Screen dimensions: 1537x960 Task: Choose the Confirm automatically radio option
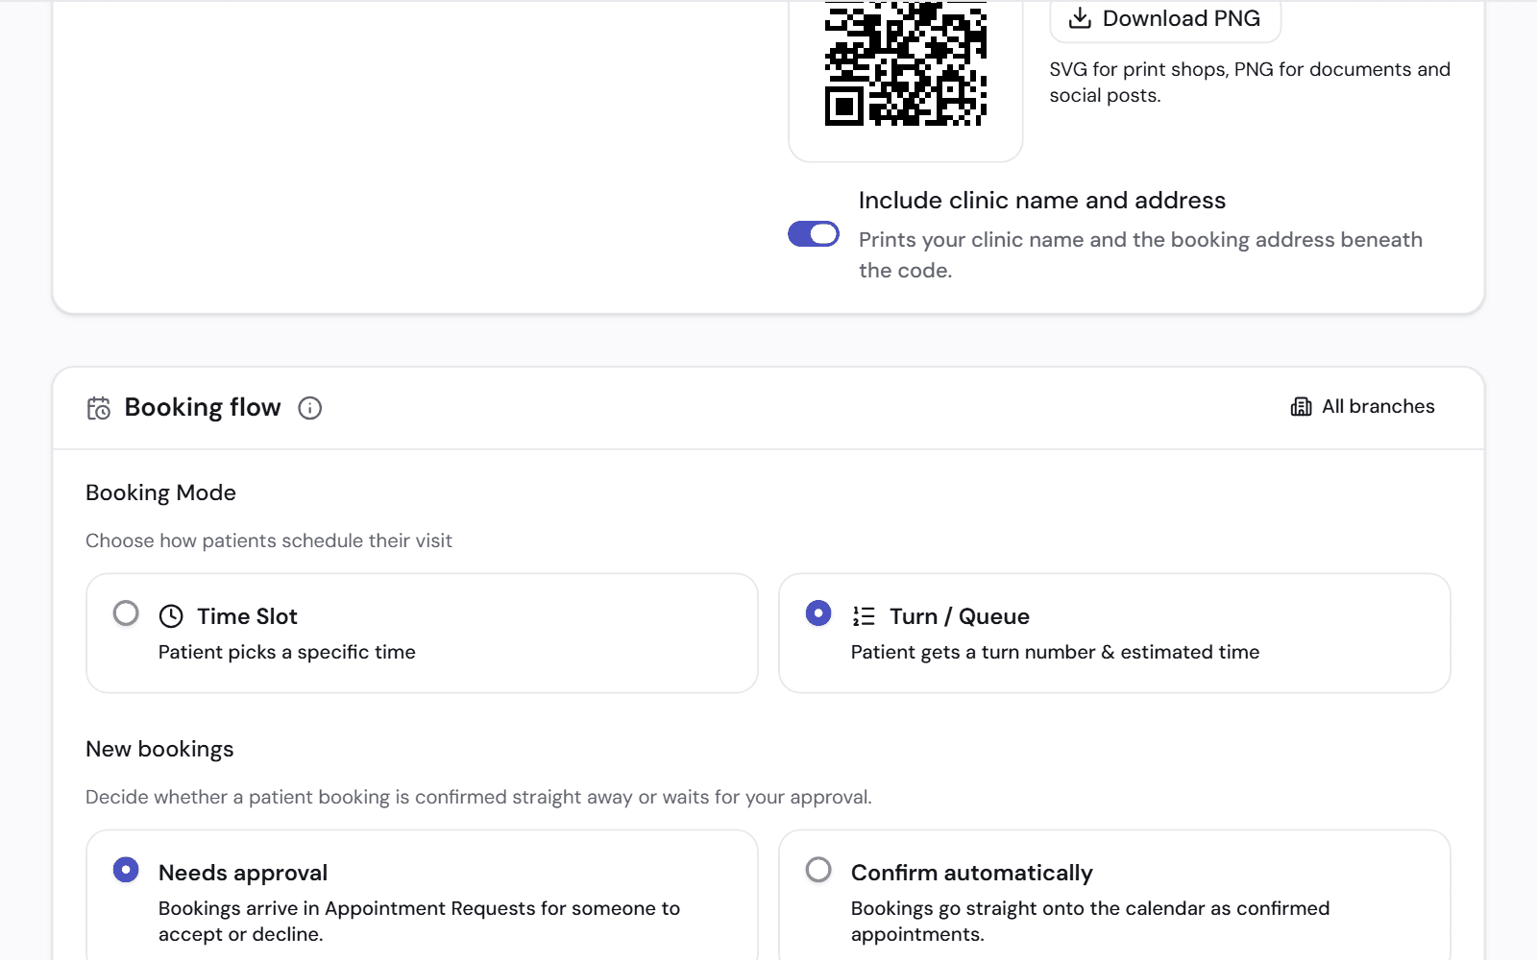coord(818,870)
